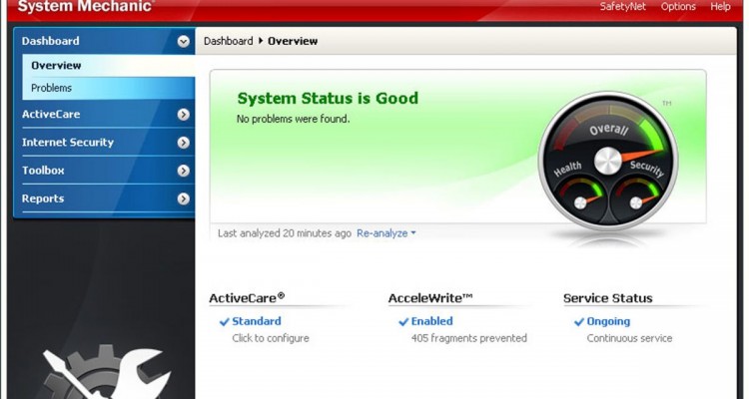
Task: Click the ActiveCare® section heading
Action: (x=247, y=298)
